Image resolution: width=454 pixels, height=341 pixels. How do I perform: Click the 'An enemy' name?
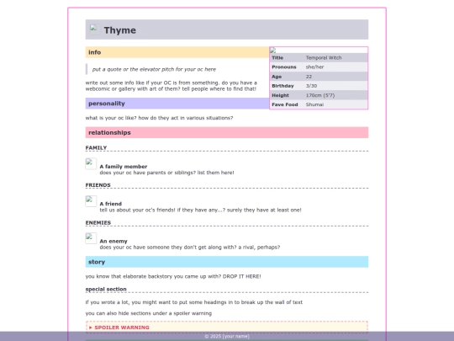113,242
